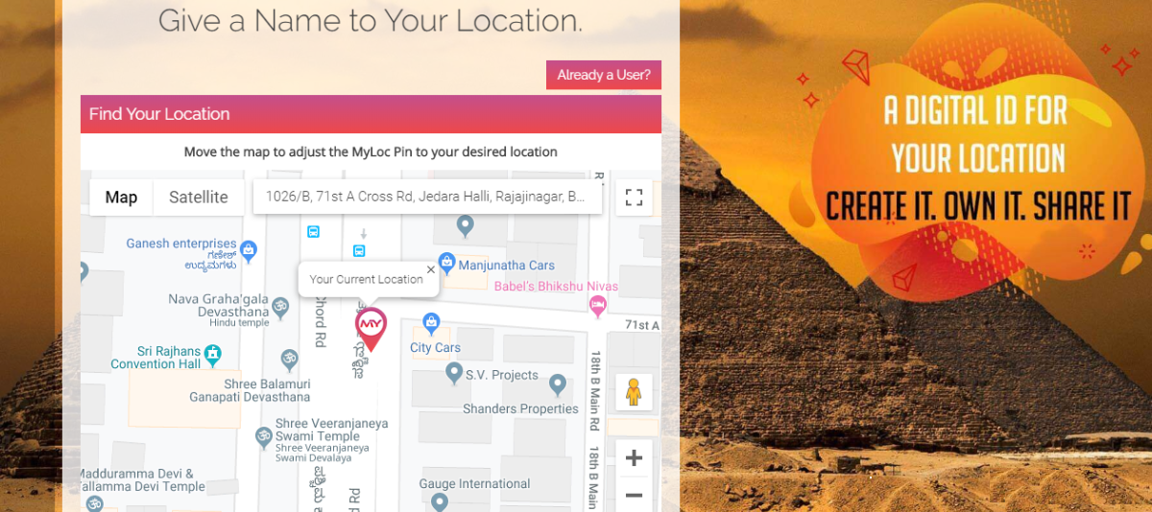The image size is (1152, 512).
Task: Select the Manjunatha Cars shop marker
Action: (446, 263)
